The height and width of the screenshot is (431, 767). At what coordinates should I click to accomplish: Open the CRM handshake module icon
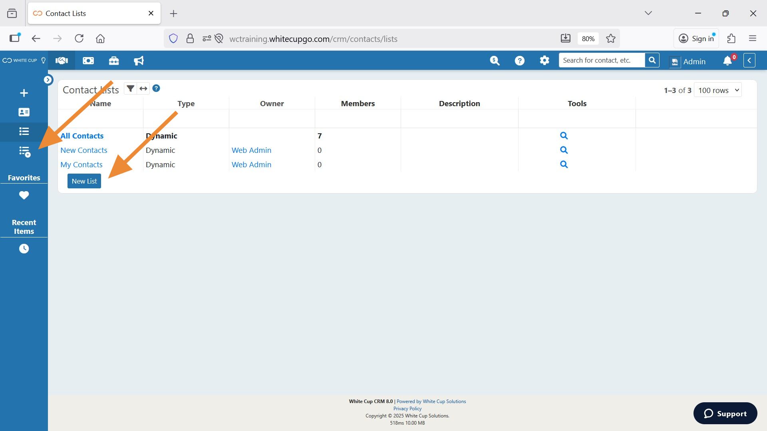[62, 61]
